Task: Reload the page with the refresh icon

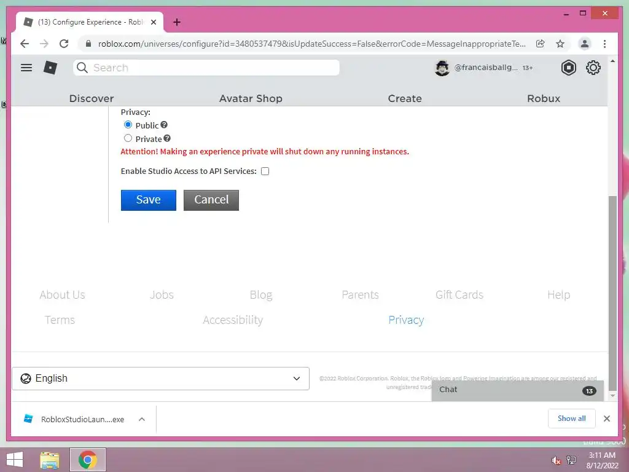Action: (x=64, y=44)
